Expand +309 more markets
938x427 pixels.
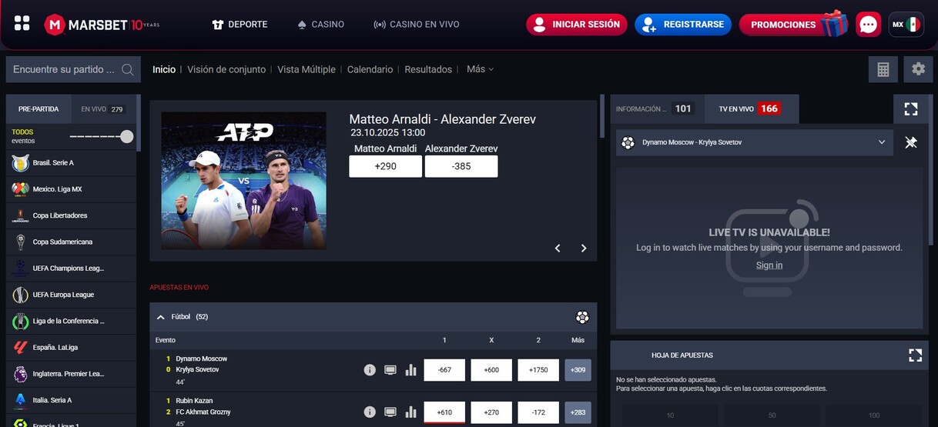coord(578,370)
